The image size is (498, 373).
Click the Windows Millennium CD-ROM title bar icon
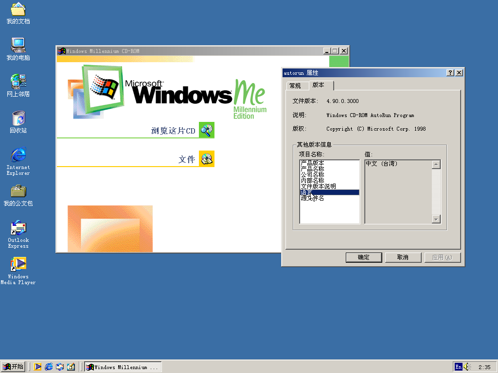coord(61,51)
